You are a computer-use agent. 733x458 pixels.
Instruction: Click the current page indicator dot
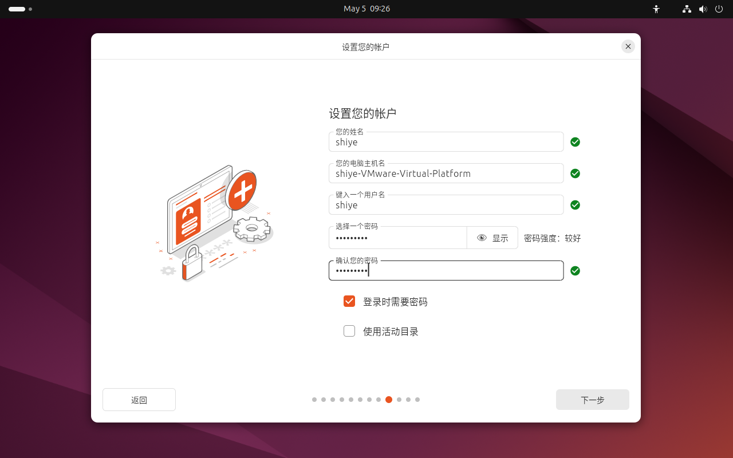click(x=389, y=400)
